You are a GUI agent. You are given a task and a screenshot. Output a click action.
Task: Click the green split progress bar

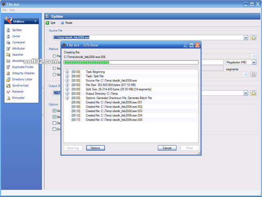pos(131,62)
